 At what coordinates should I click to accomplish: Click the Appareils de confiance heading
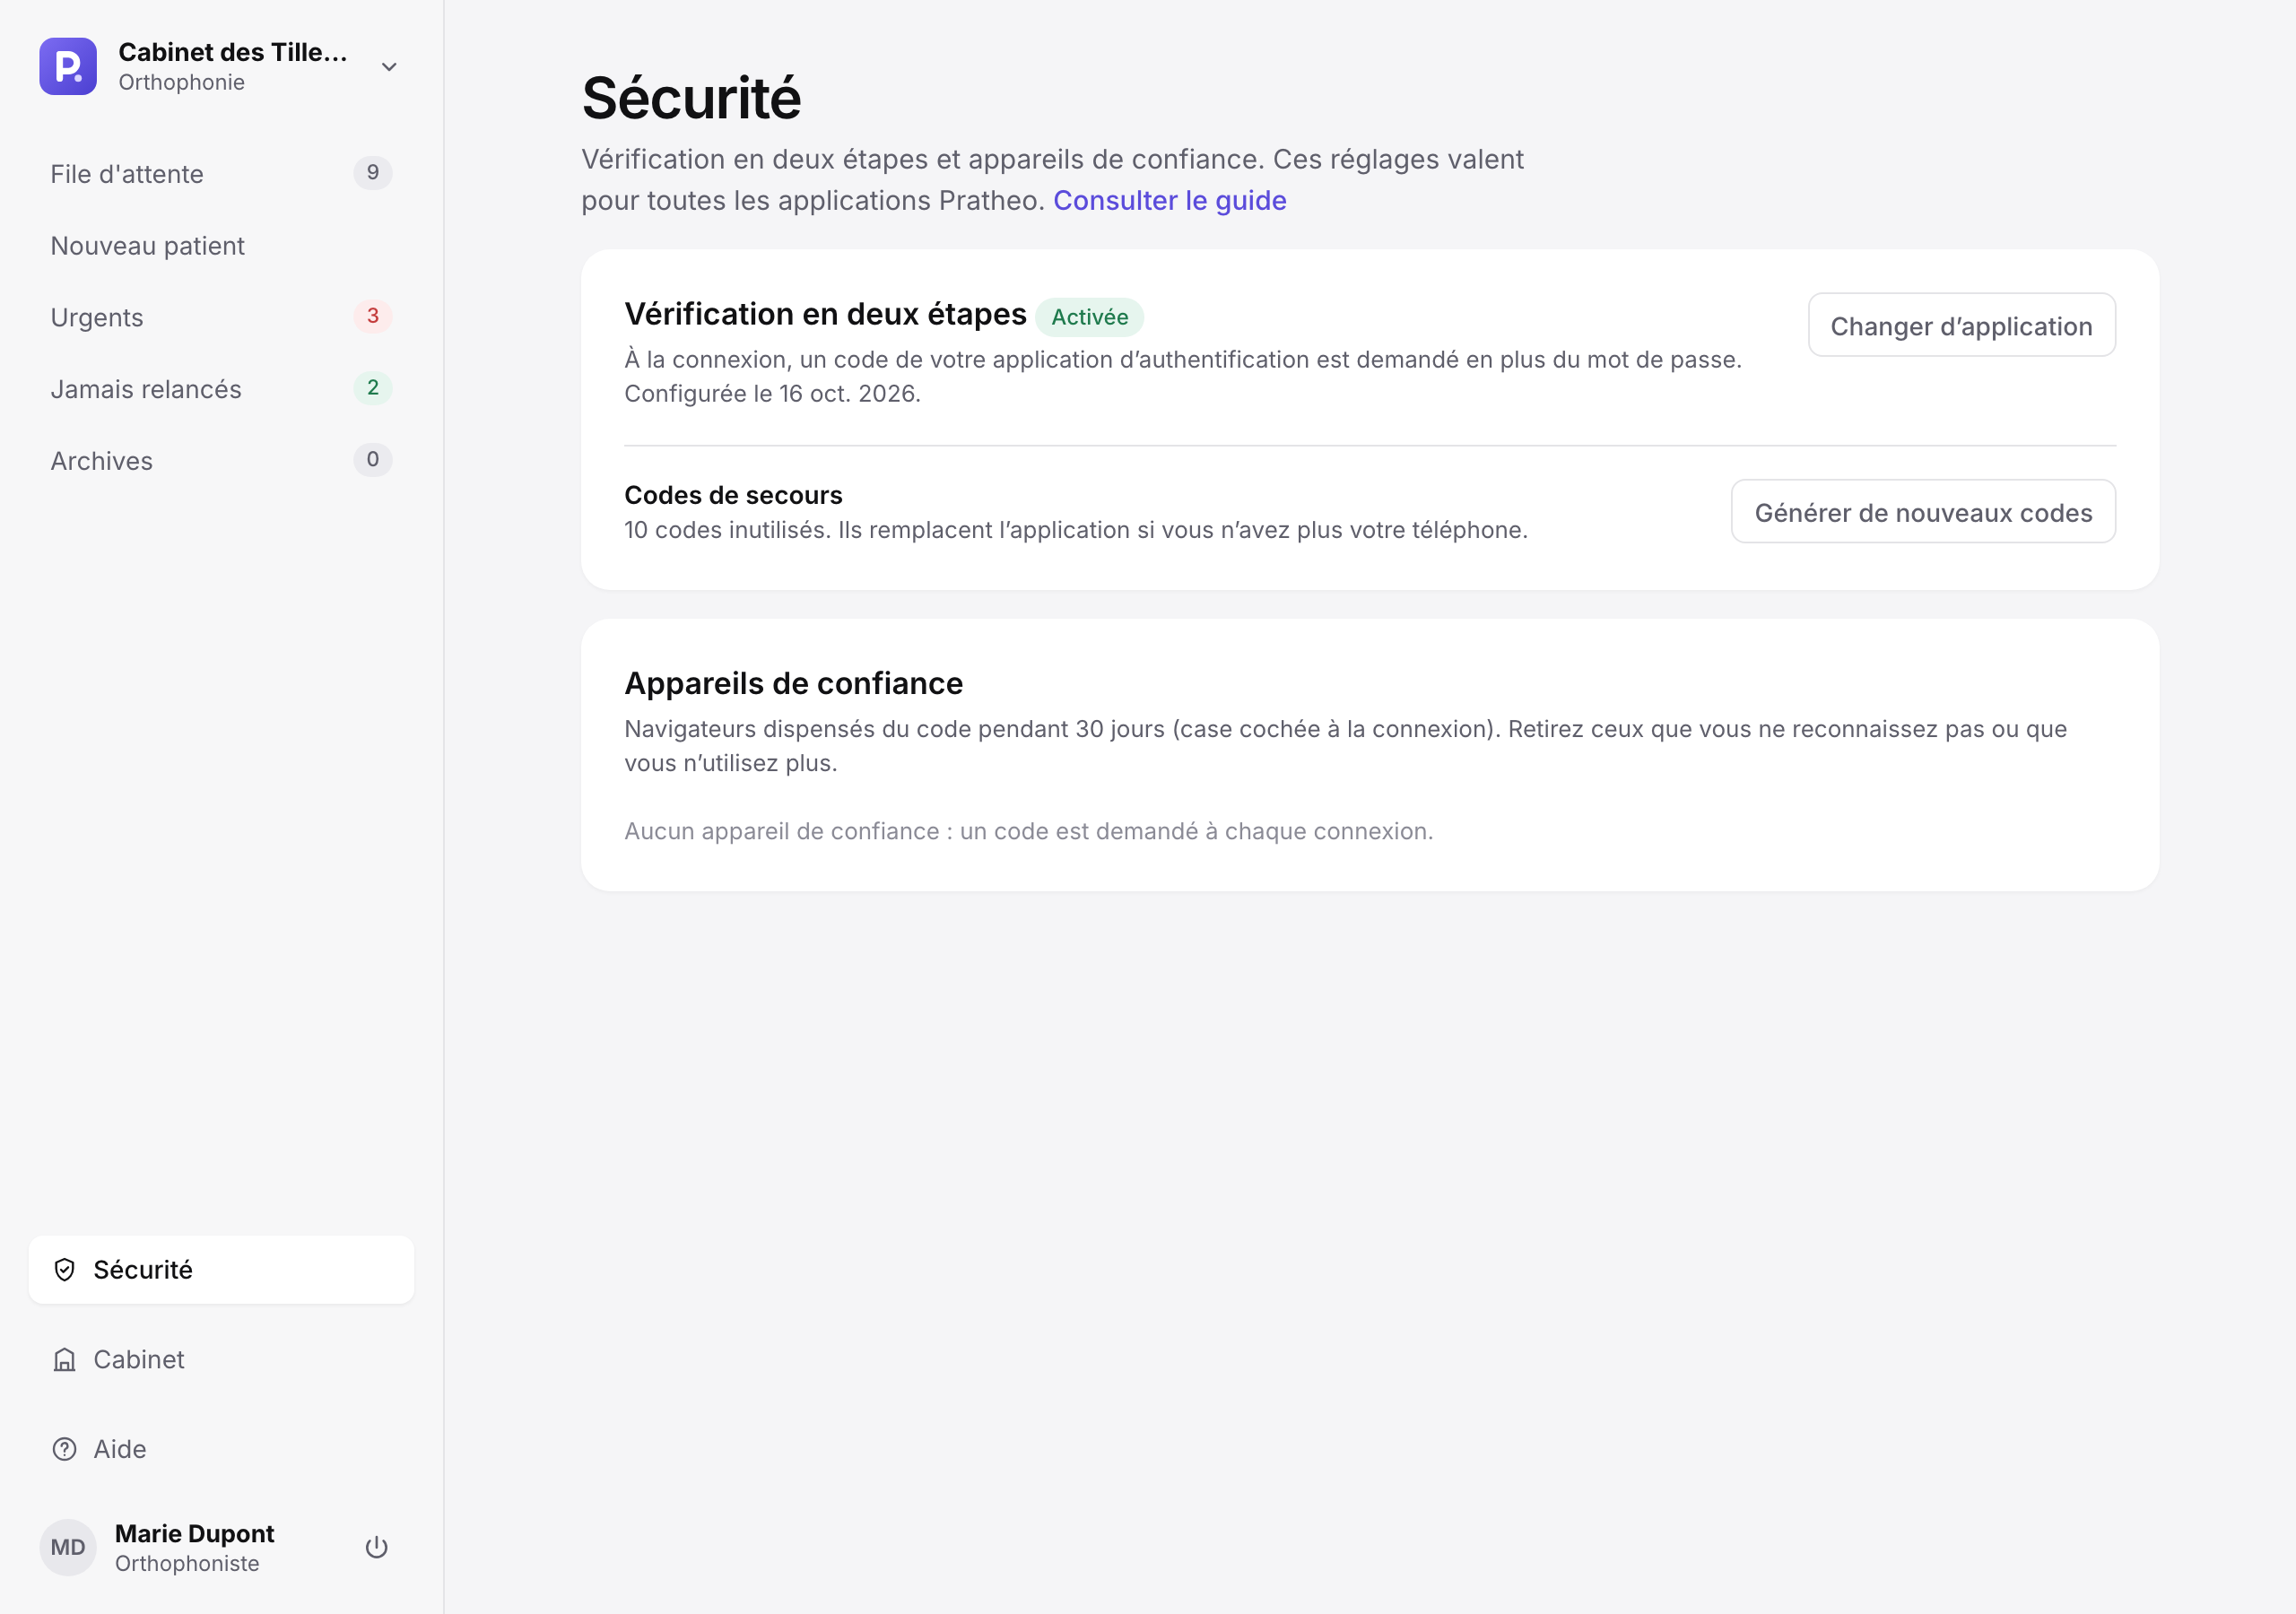click(793, 683)
